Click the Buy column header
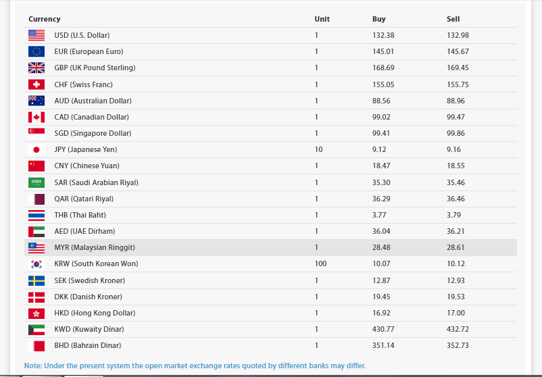This screenshot has width=542, height=377. pos(379,19)
